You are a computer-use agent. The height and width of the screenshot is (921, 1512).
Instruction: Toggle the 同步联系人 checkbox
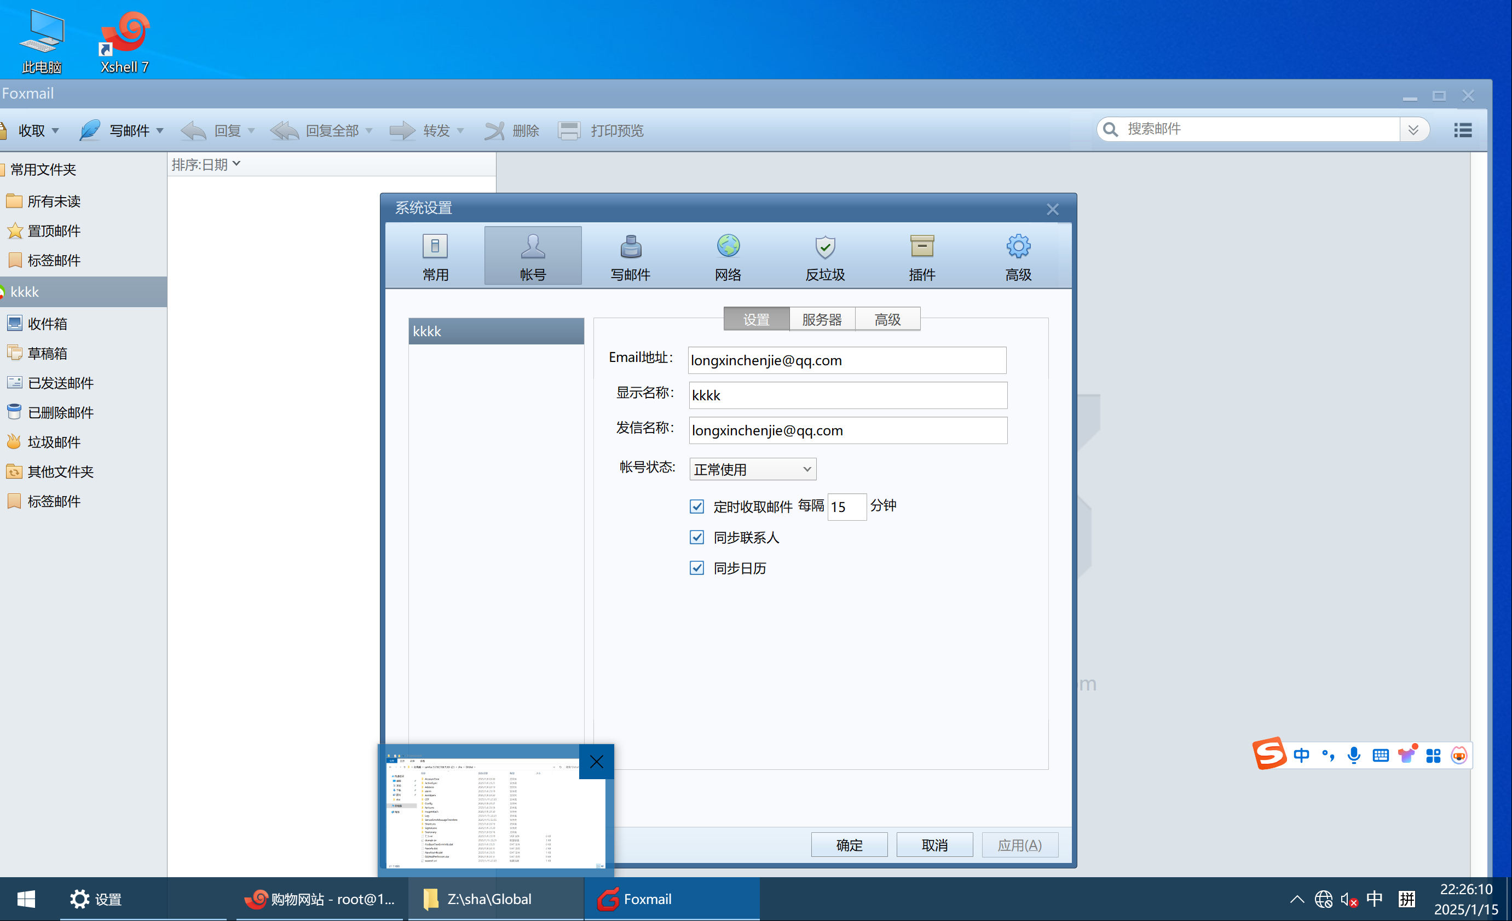pos(696,538)
